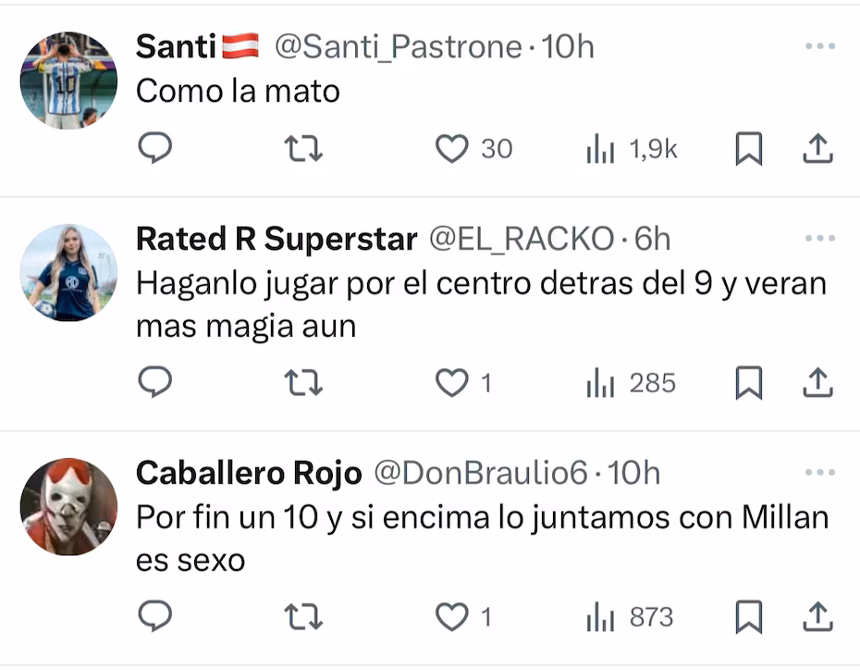Image resolution: width=860 pixels, height=670 pixels.
Task: Open Rated R Superstar's profile picture
Action: [x=68, y=272]
